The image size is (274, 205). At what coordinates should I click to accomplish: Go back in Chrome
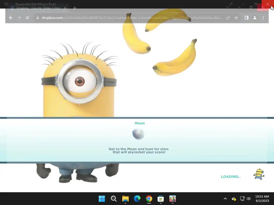[11, 18]
